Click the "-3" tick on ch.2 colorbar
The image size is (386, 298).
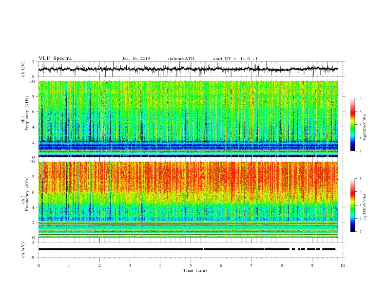pyautogui.click(x=359, y=179)
